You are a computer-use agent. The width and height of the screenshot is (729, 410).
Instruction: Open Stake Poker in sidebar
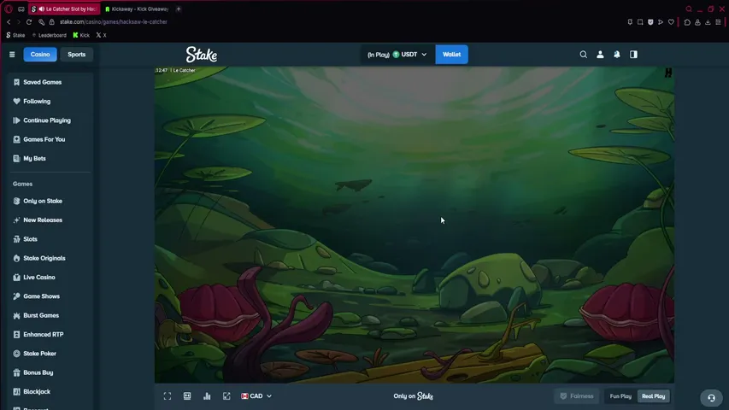(x=50, y=354)
